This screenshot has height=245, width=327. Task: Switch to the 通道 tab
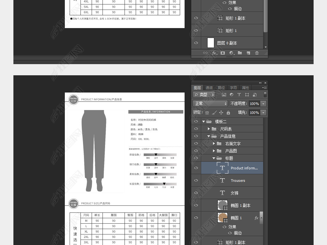point(209,88)
